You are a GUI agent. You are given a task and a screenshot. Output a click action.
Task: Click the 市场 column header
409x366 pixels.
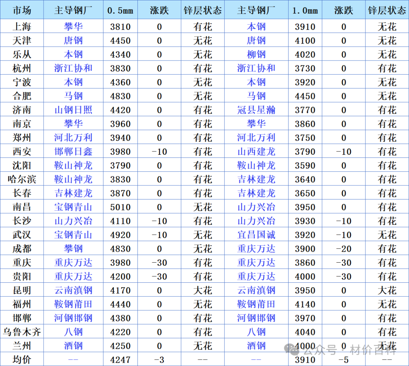[22, 10]
